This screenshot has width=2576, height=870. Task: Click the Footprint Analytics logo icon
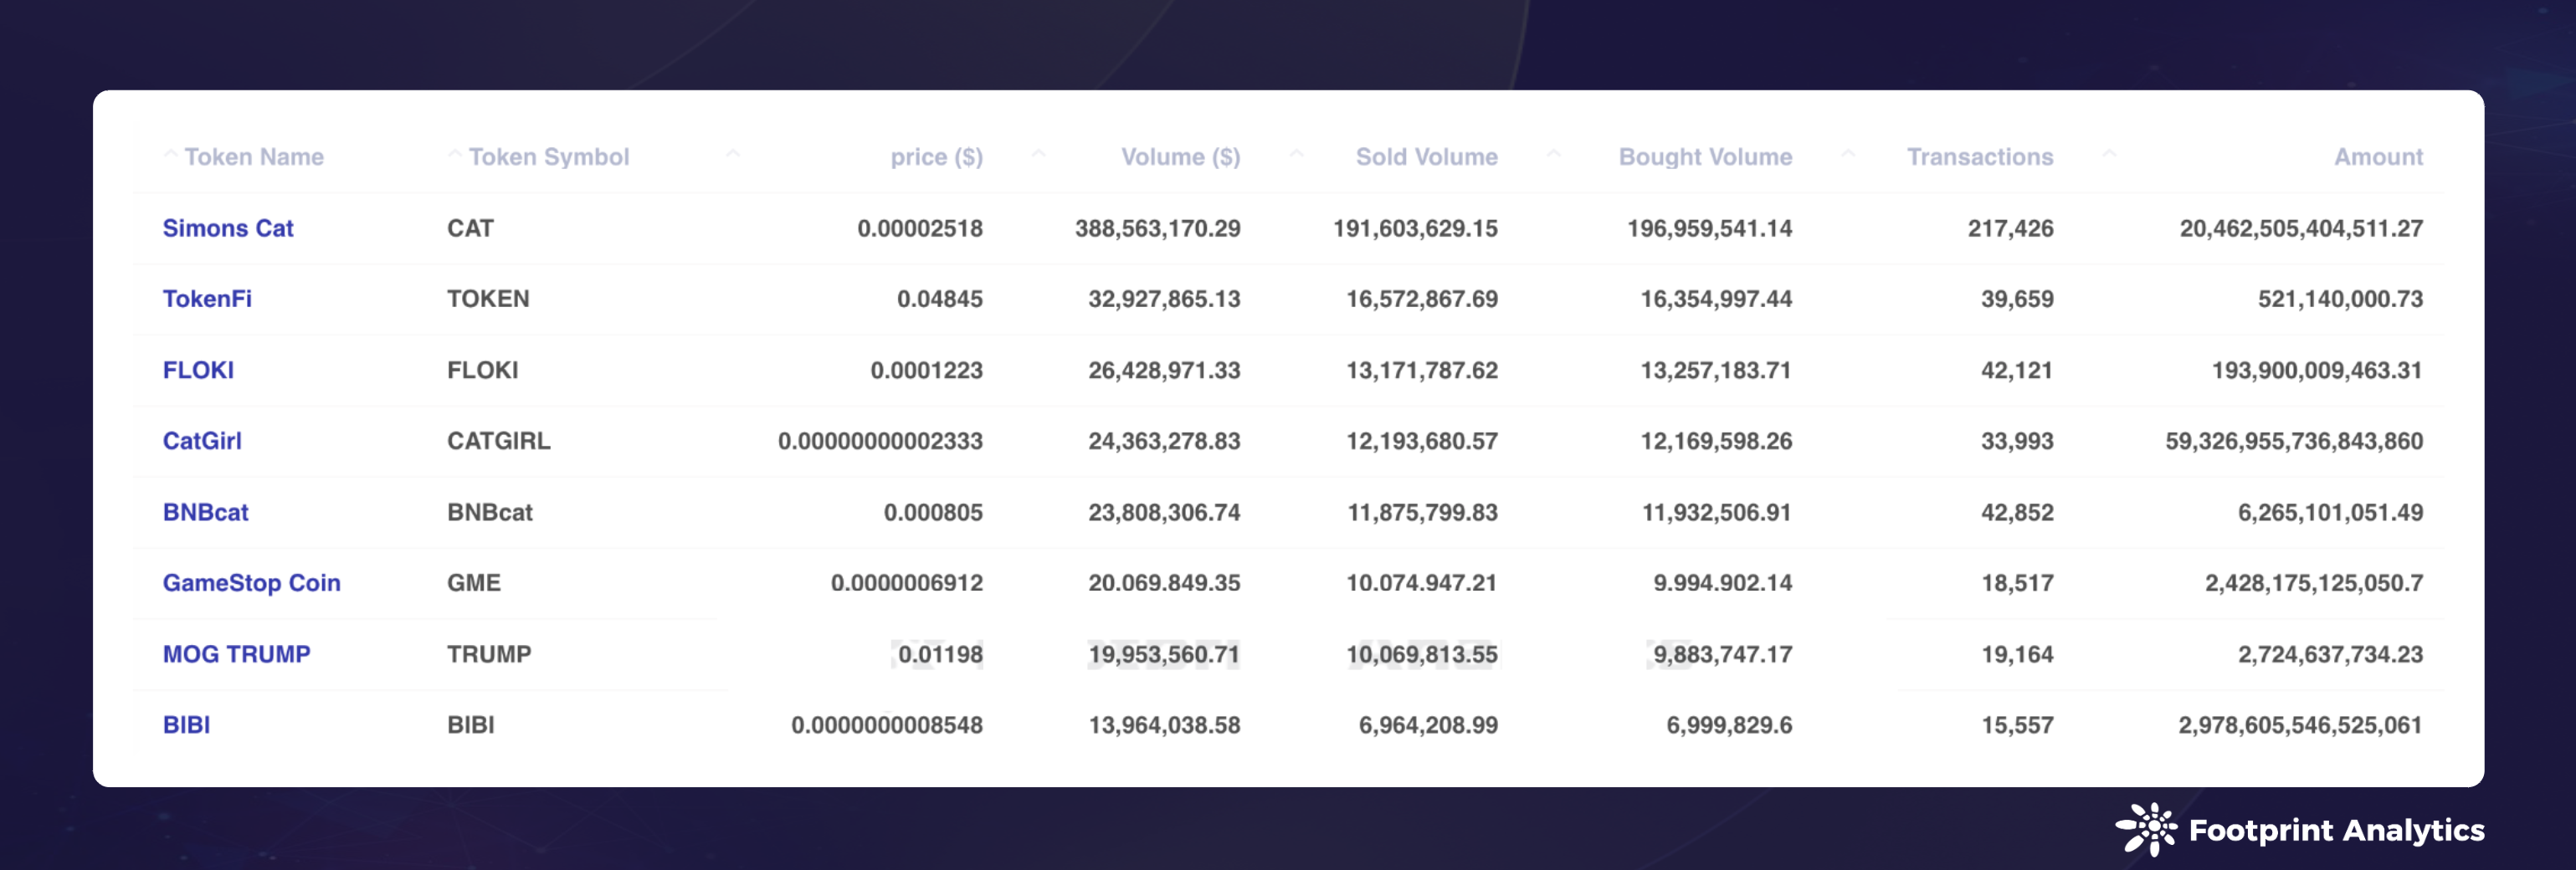[2146, 829]
